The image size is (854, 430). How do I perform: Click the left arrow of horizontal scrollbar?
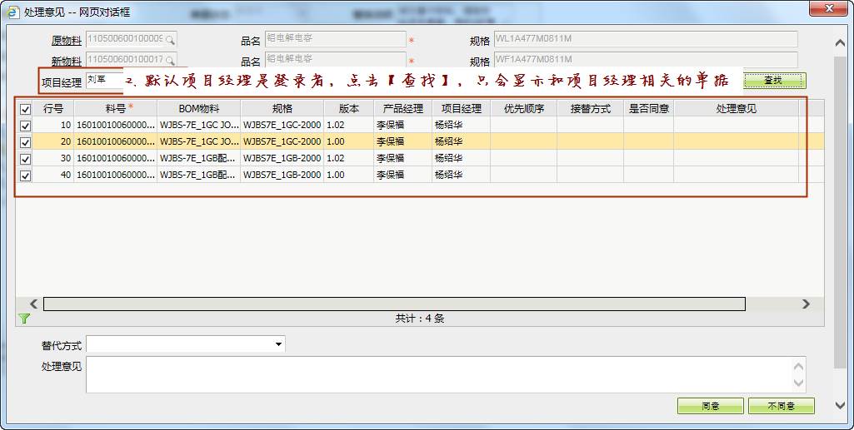tap(33, 304)
